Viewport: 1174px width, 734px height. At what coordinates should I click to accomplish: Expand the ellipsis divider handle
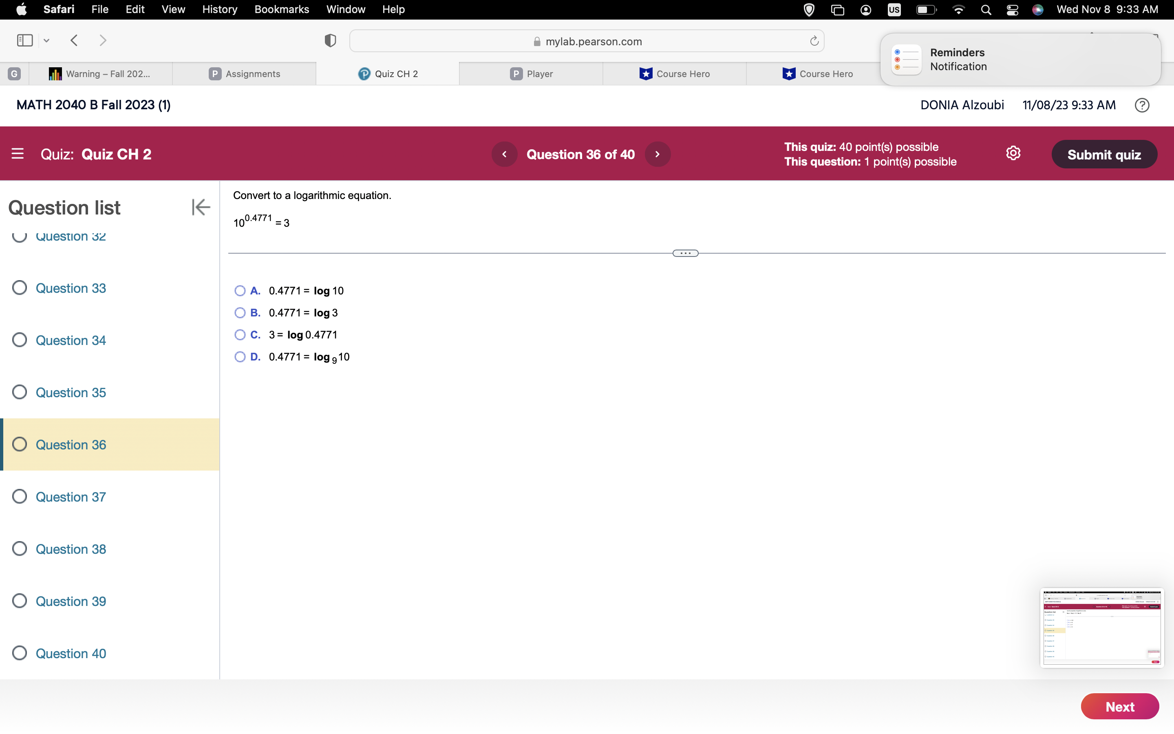point(685,253)
